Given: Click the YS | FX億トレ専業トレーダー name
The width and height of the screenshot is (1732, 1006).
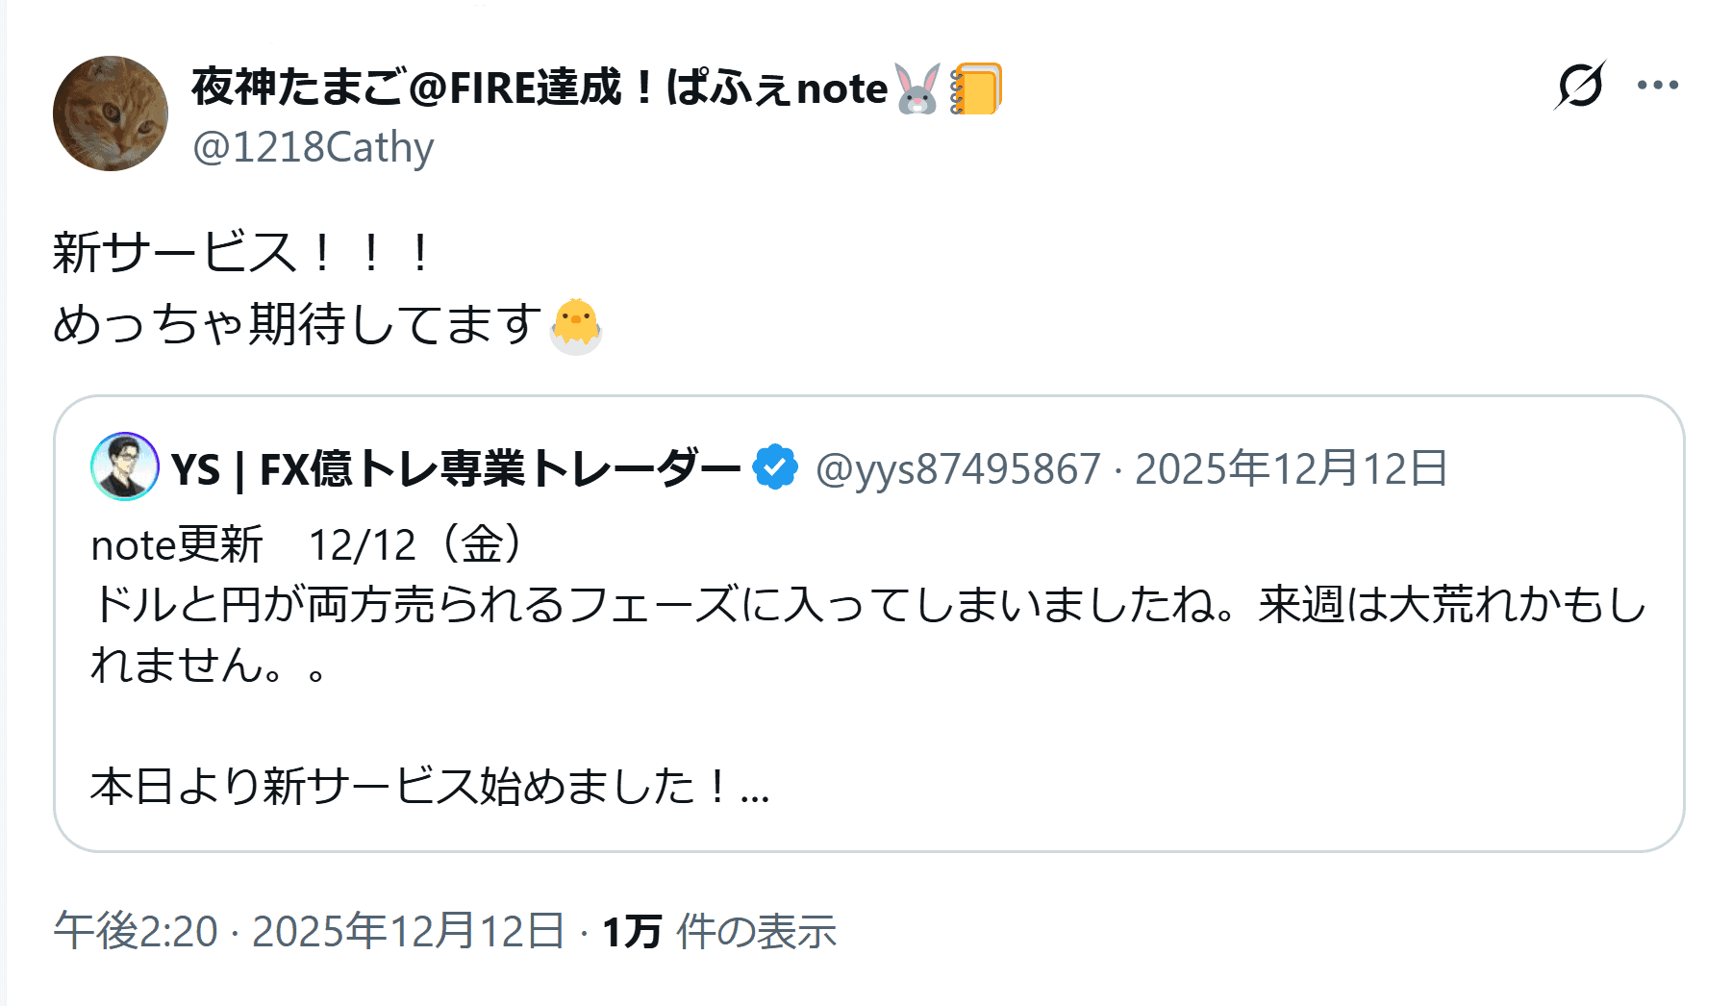Looking at the screenshot, I should click(x=456, y=468).
